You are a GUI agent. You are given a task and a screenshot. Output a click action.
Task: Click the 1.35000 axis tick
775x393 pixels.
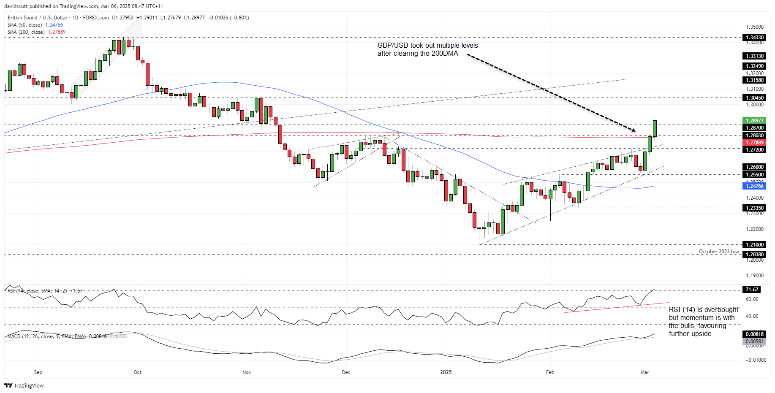point(754,27)
